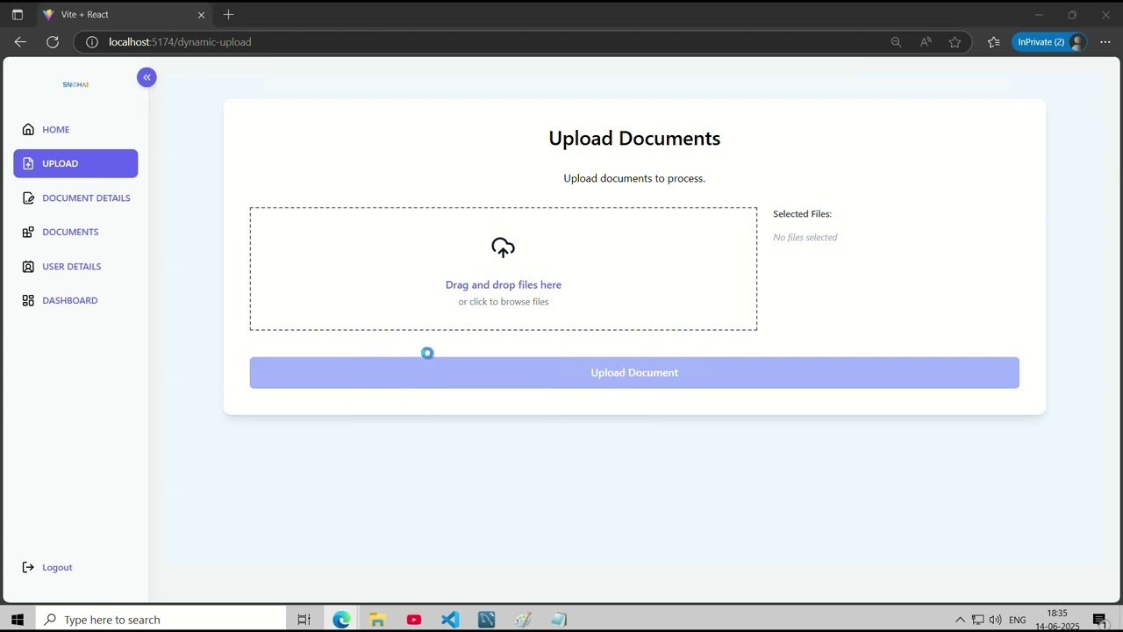The image size is (1123, 632).
Task: Collapse the sidebar with the double-chevron button
Action: coord(147,77)
